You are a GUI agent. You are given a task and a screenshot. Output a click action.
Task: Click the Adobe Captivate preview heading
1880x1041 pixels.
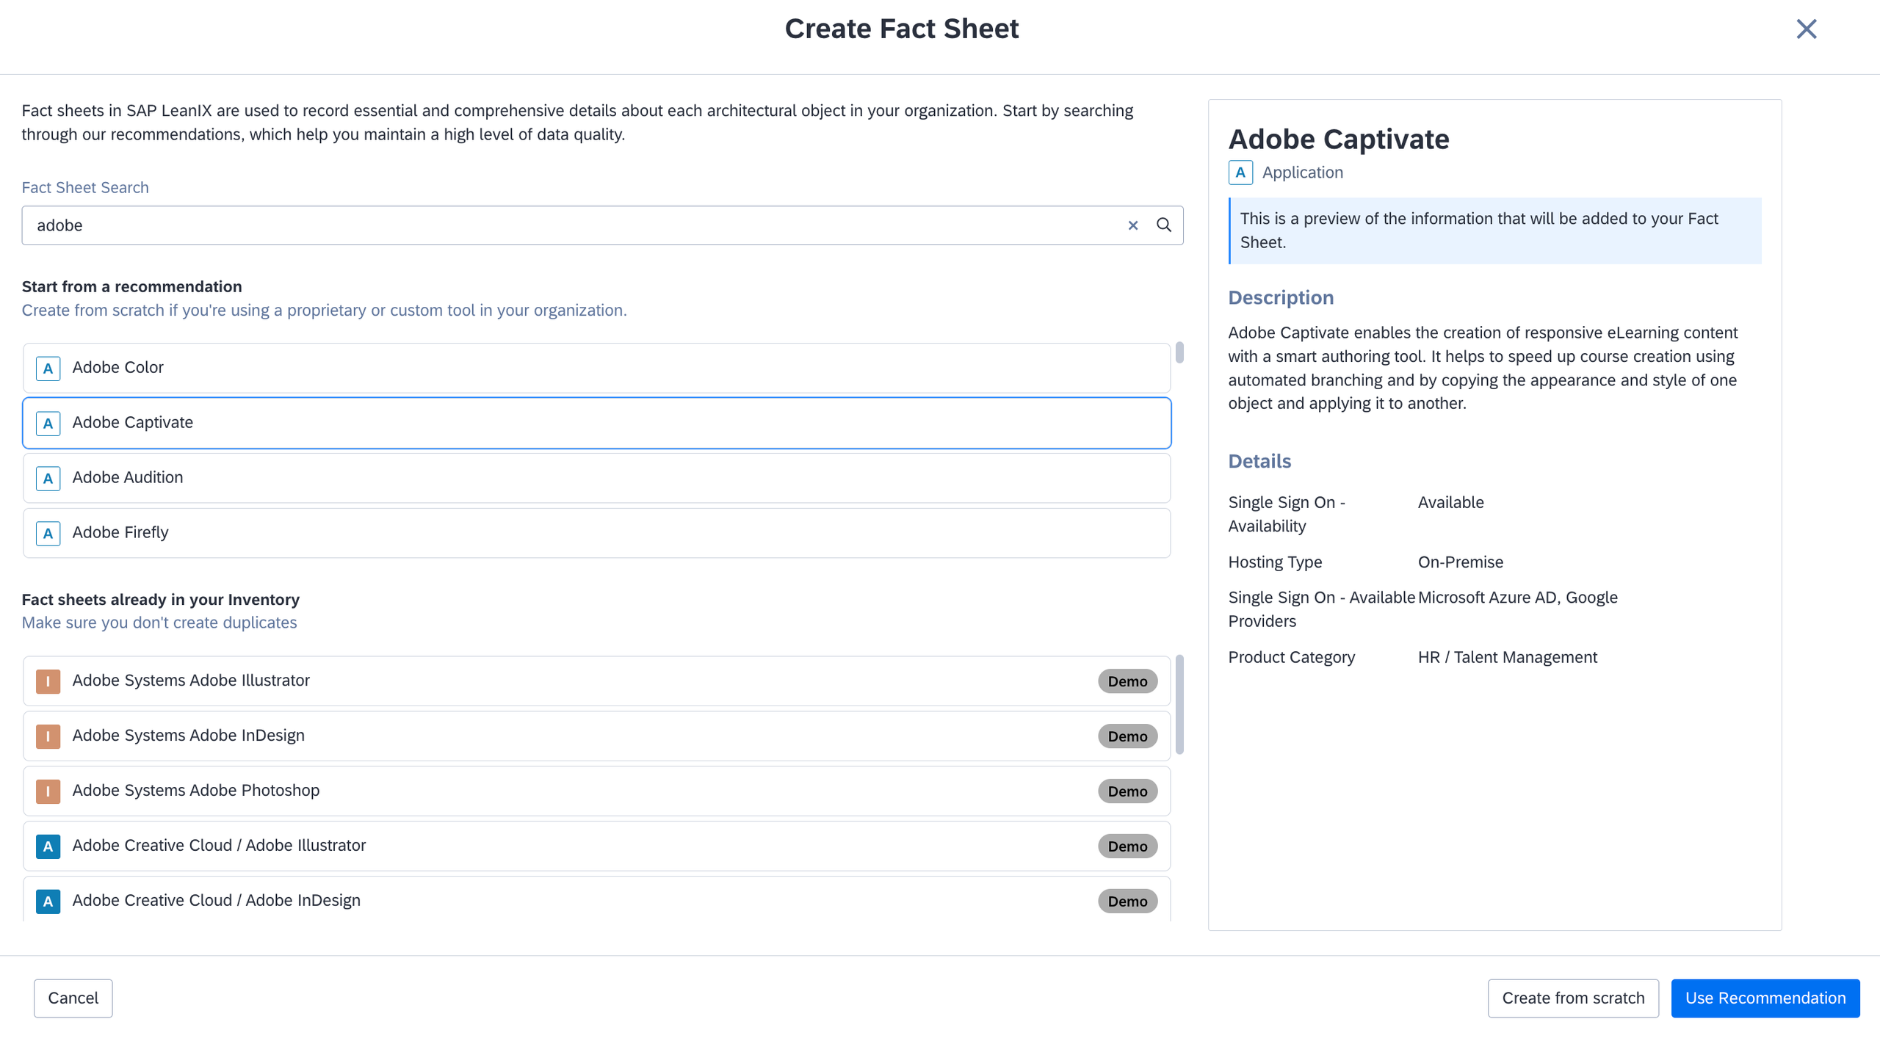1339,139
